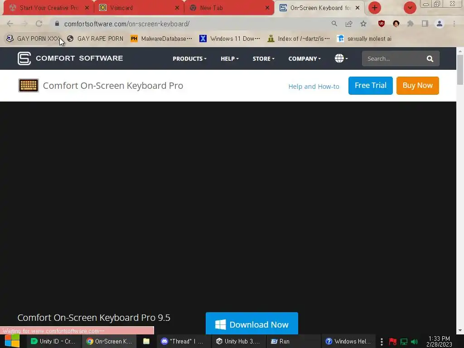The height and width of the screenshot is (348, 464).
Task: Open the File Explorer folder in taskbar
Action: pos(146,341)
